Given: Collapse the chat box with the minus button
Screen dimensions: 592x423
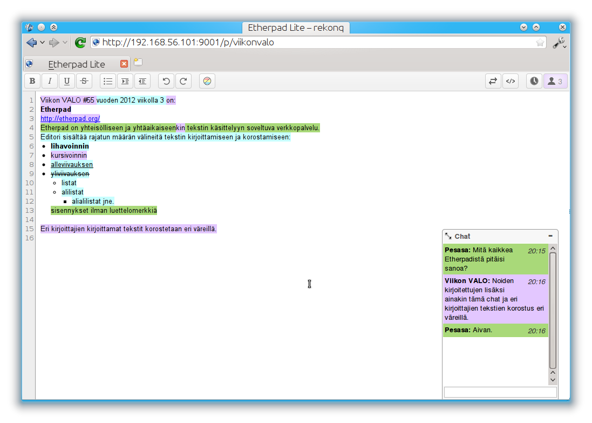Looking at the screenshot, I should 550,236.
